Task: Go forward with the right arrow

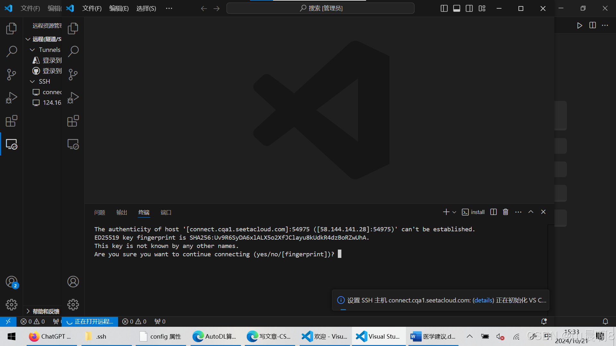Action: pos(217,8)
